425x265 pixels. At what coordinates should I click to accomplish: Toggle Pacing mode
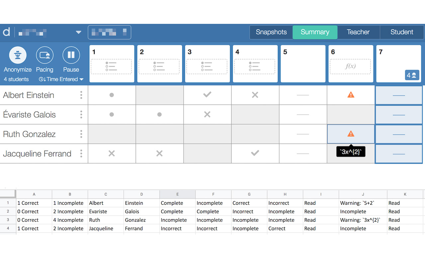tap(44, 55)
